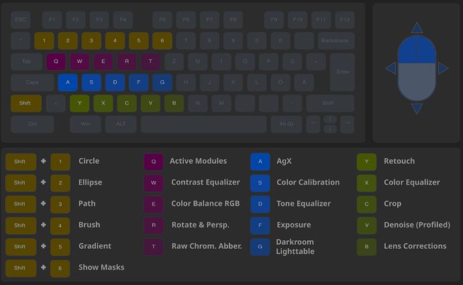Screen dimensions: 463x285
Task: Select the blue G key on keyboard
Action: coord(162,83)
